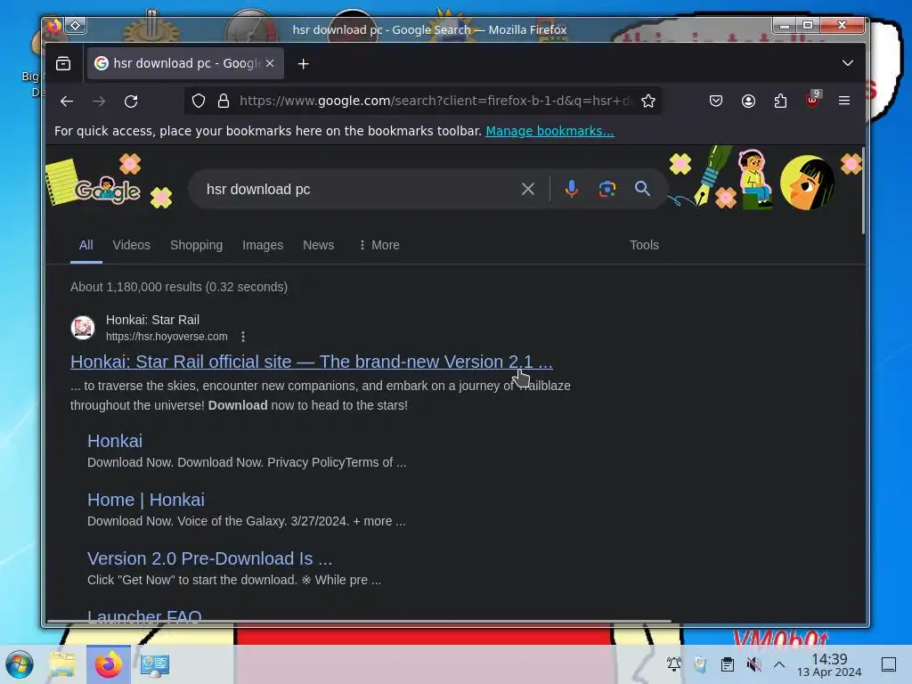Open the Windows Start menu orb
The image size is (912, 684).
[20, 664]
